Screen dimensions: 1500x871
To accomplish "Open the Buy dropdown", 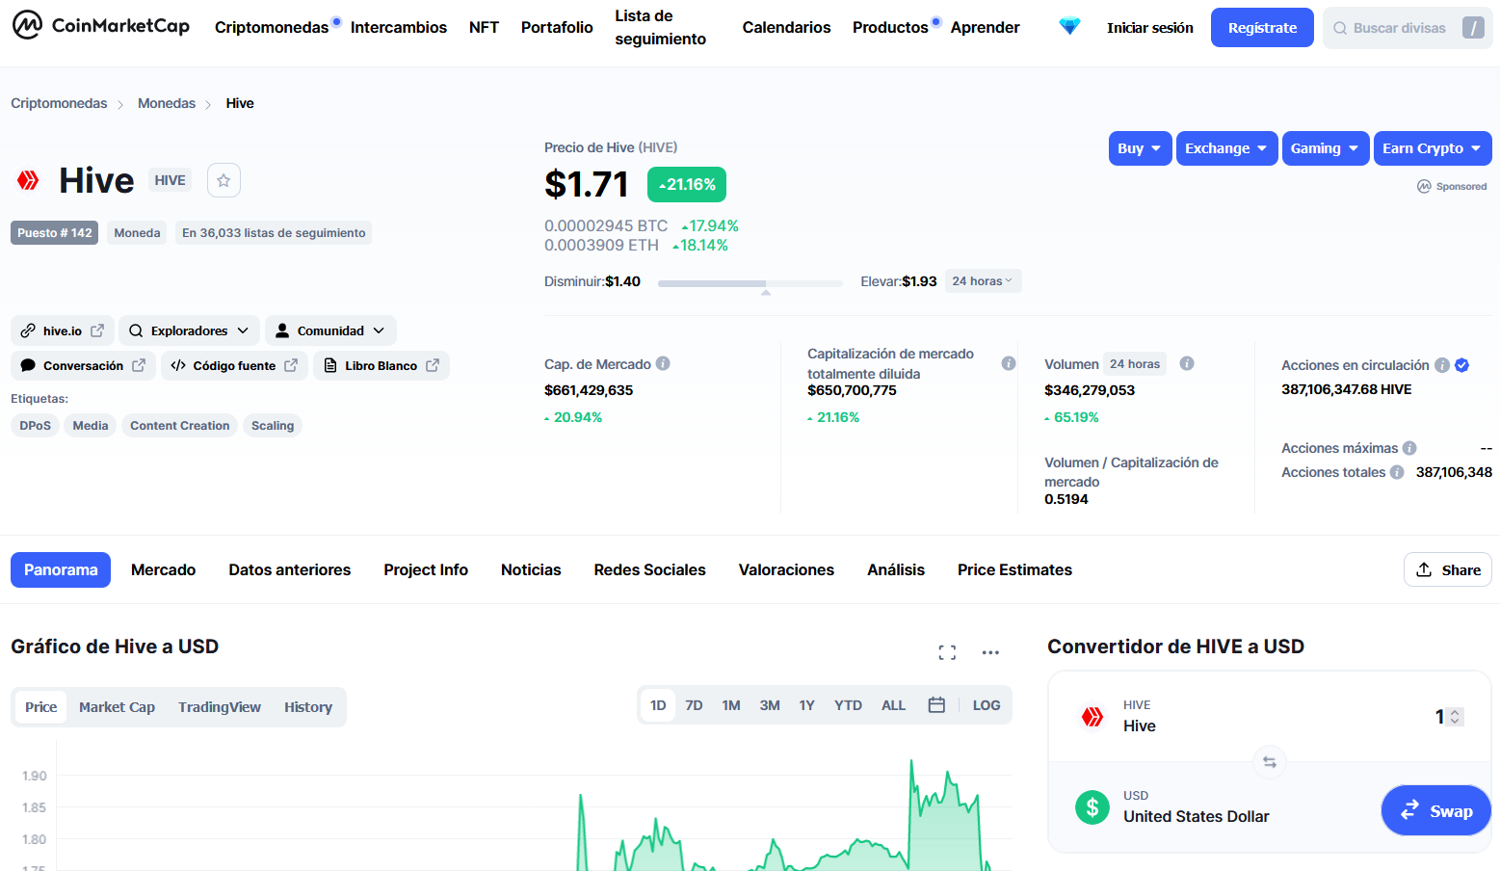I will click(x=1140, y=148).
